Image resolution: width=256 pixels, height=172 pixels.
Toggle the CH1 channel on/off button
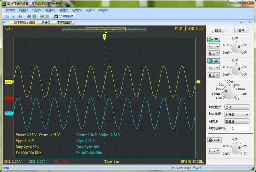[x=214, y=39]
